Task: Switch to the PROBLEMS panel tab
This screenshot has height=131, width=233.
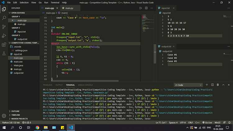Action: pos(48,85)
